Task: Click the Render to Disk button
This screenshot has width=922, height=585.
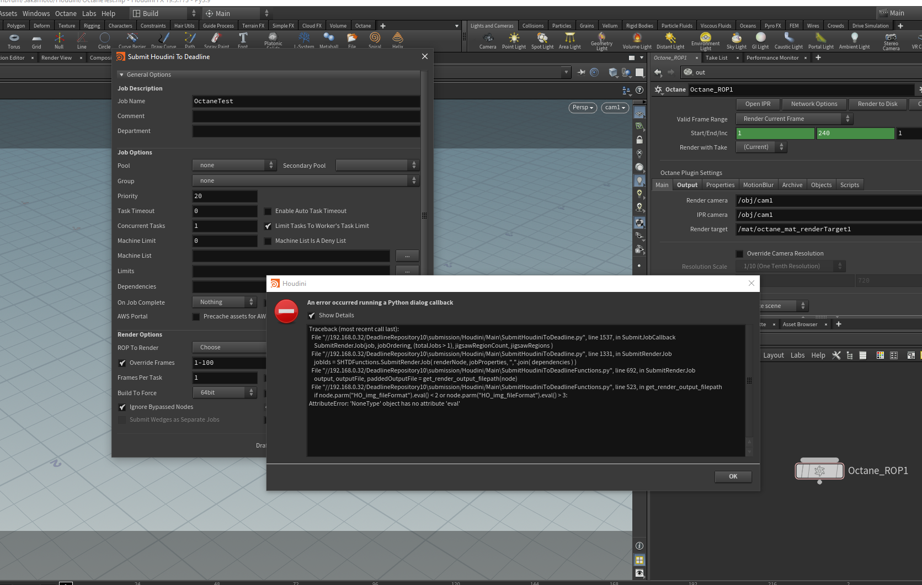Action: point(877,104)
